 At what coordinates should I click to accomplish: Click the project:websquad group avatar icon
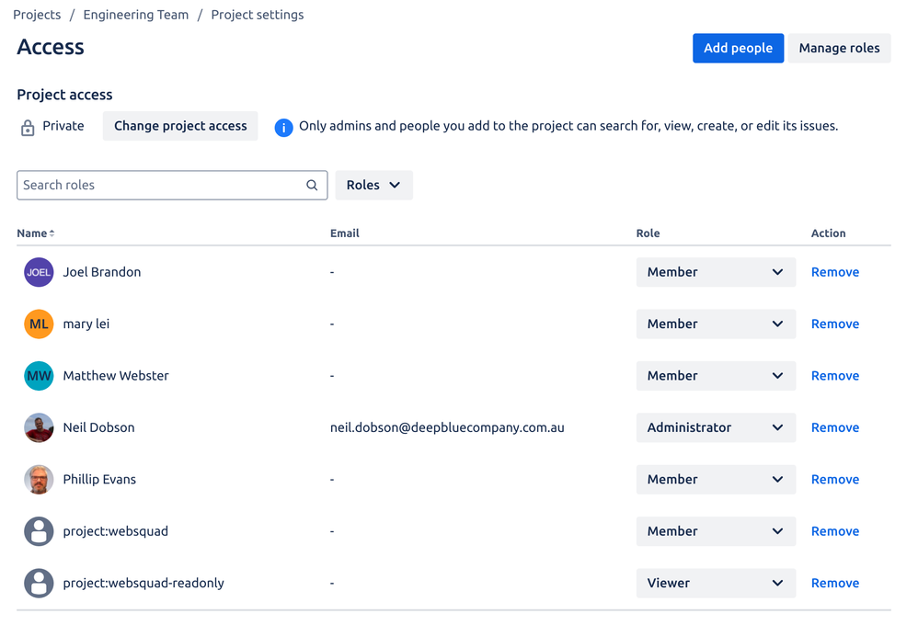point(39,531)
